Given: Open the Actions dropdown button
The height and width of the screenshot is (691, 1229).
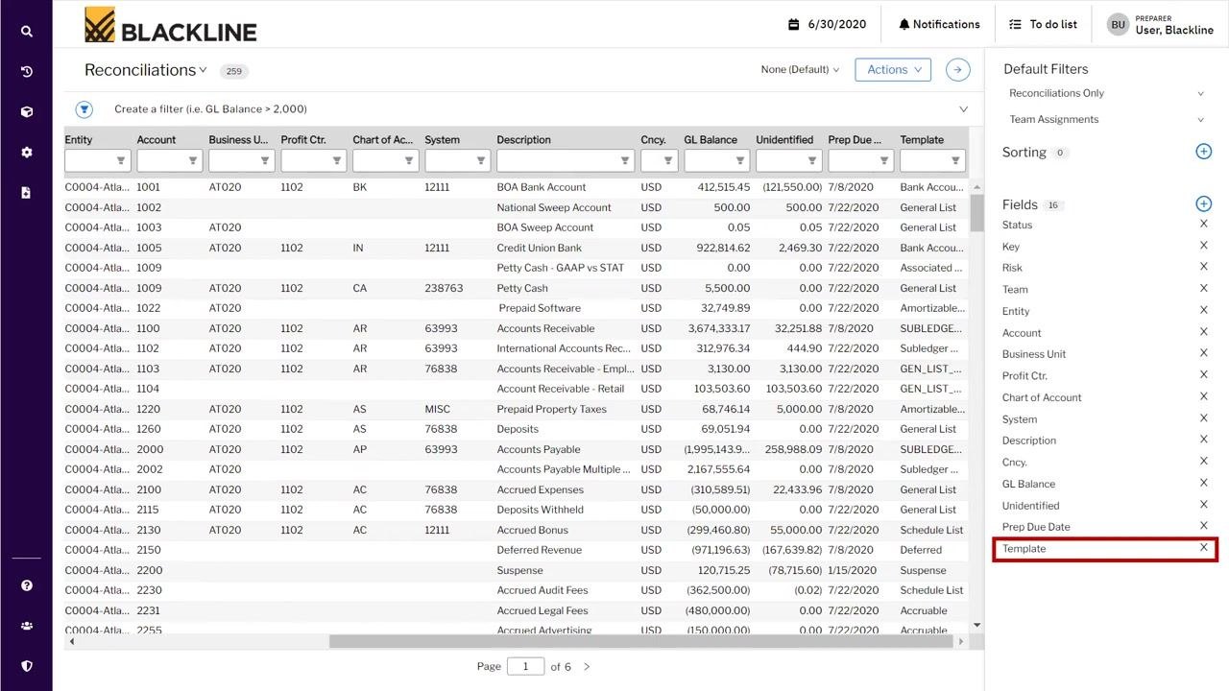Looking at the screenshot, I should 893,69.
